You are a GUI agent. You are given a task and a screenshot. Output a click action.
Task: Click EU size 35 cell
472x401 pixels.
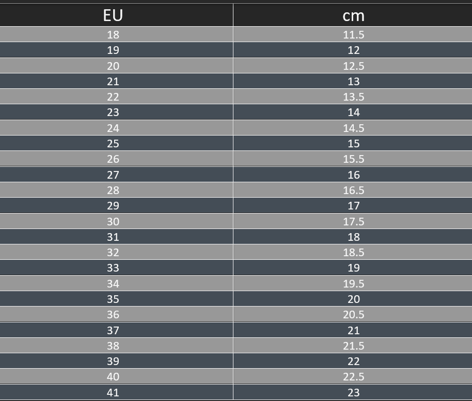113,299
